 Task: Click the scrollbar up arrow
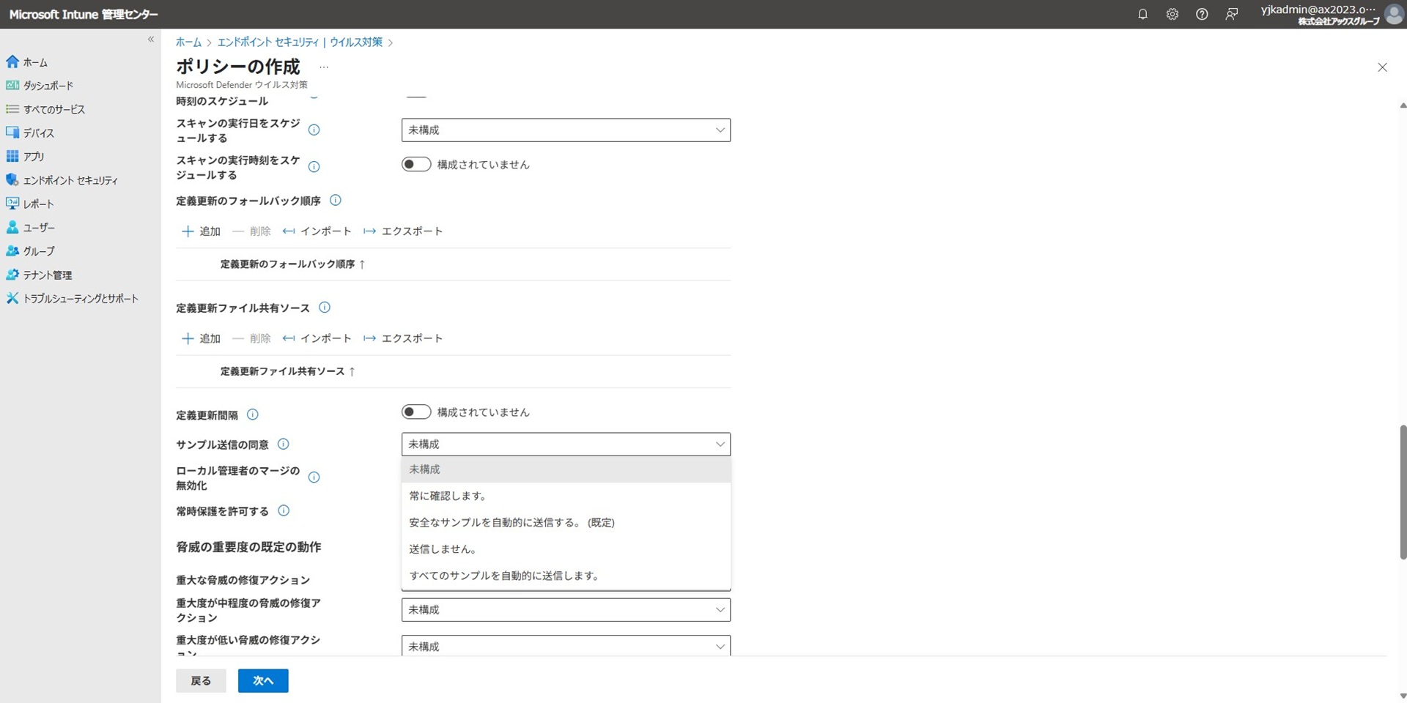click(x=1403, y=106)
